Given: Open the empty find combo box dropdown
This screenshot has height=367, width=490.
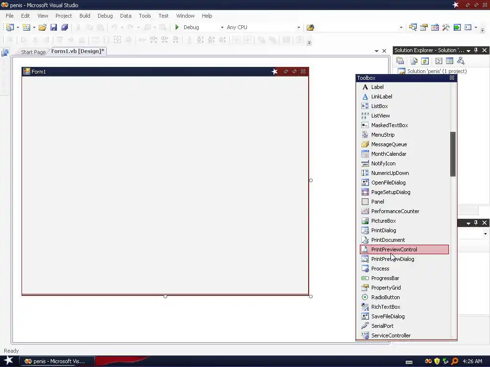Looking at the screenshot, I should (401, 27).
